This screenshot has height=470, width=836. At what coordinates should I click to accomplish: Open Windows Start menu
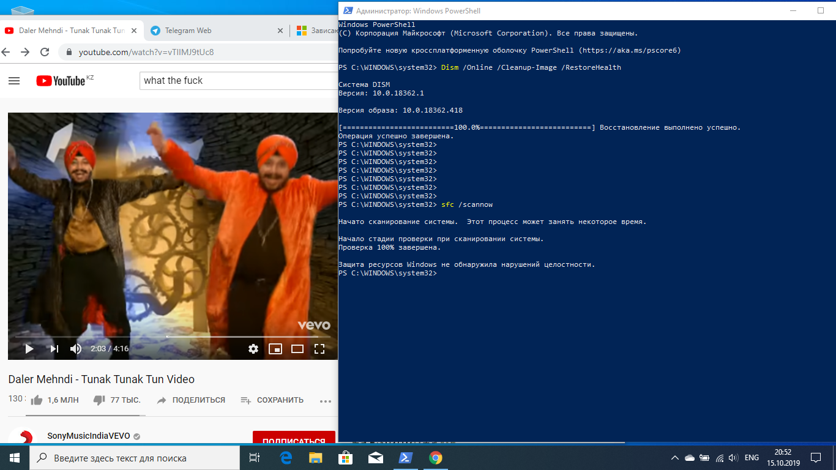point(15,458)
